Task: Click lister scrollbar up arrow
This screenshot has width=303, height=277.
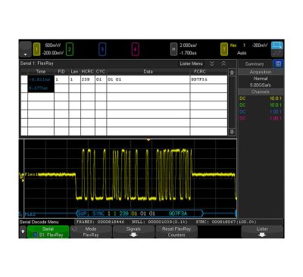Action: tap(232, 73)
